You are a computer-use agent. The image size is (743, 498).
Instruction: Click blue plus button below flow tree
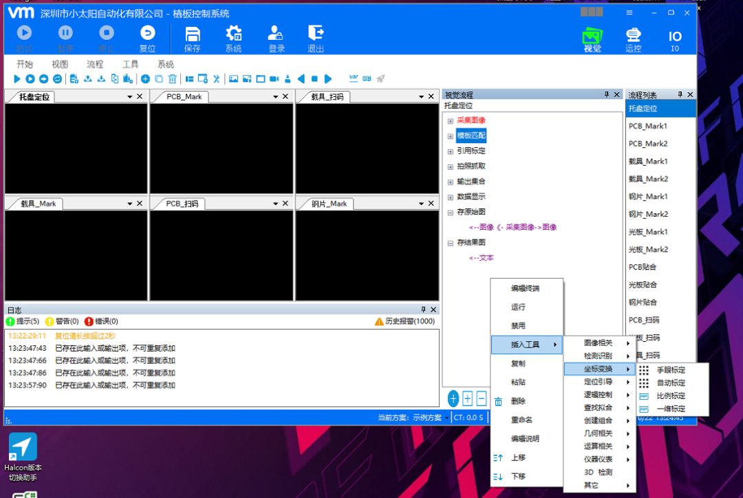point(453,398)
